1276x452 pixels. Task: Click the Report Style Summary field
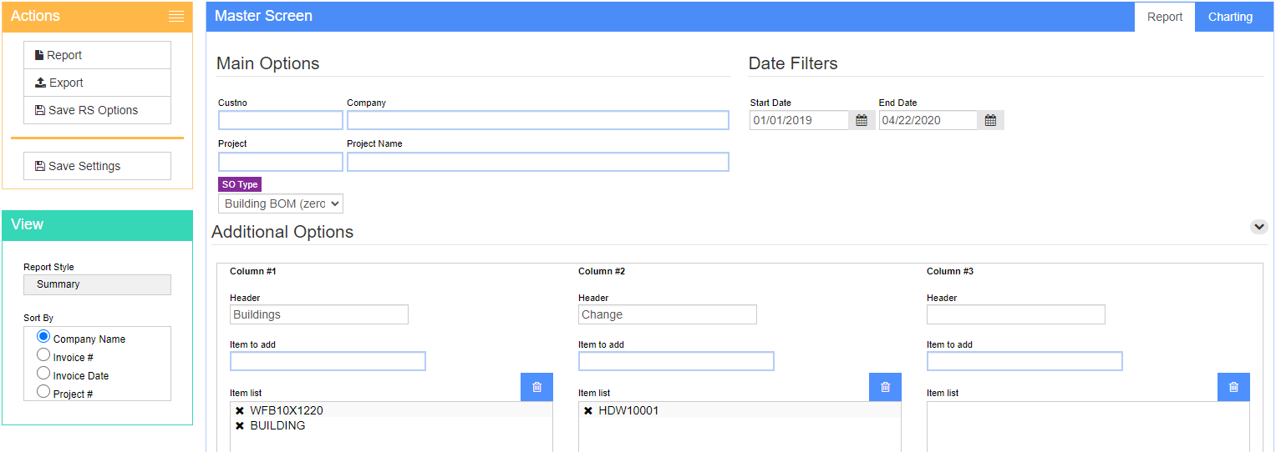[x=97, y=284]
